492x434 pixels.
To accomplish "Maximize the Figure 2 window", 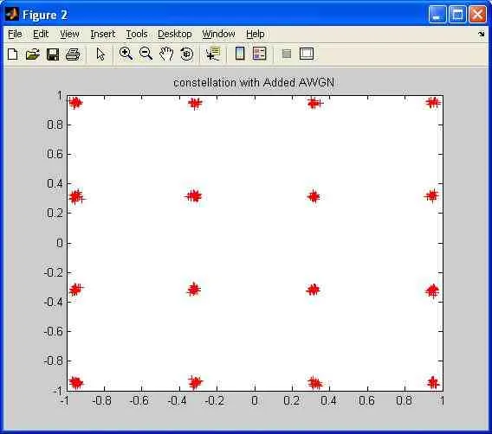I will [457, 15].
